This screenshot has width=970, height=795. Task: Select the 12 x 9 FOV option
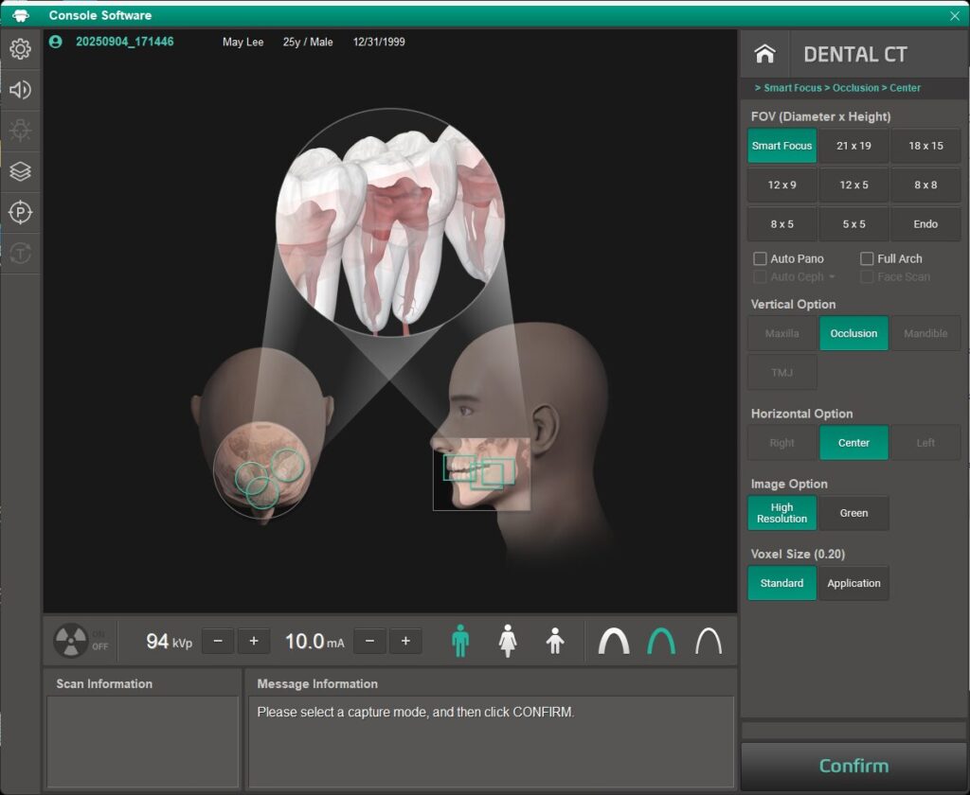[x=781, y=185]
